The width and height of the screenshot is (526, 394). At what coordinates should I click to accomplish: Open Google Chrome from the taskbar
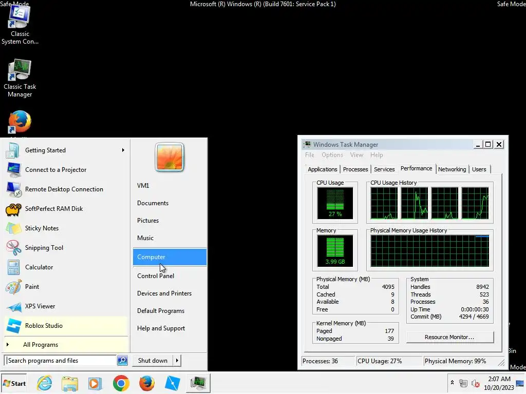point(121,383)
